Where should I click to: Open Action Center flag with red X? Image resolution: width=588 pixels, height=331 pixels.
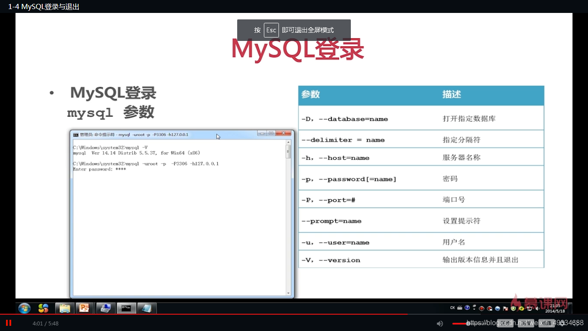tap(505, 309)
